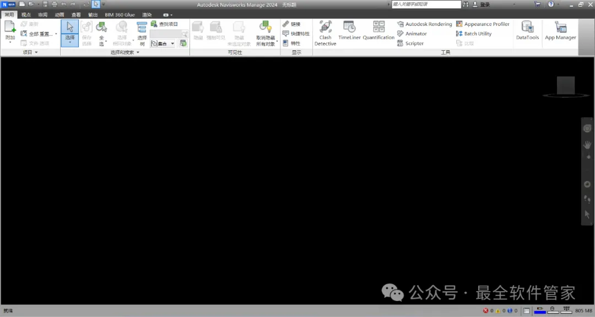The height and width of the screenshot is (317, 595).
Task: Open DataTools
Action: pyautogui.click(x=527, y=30)
